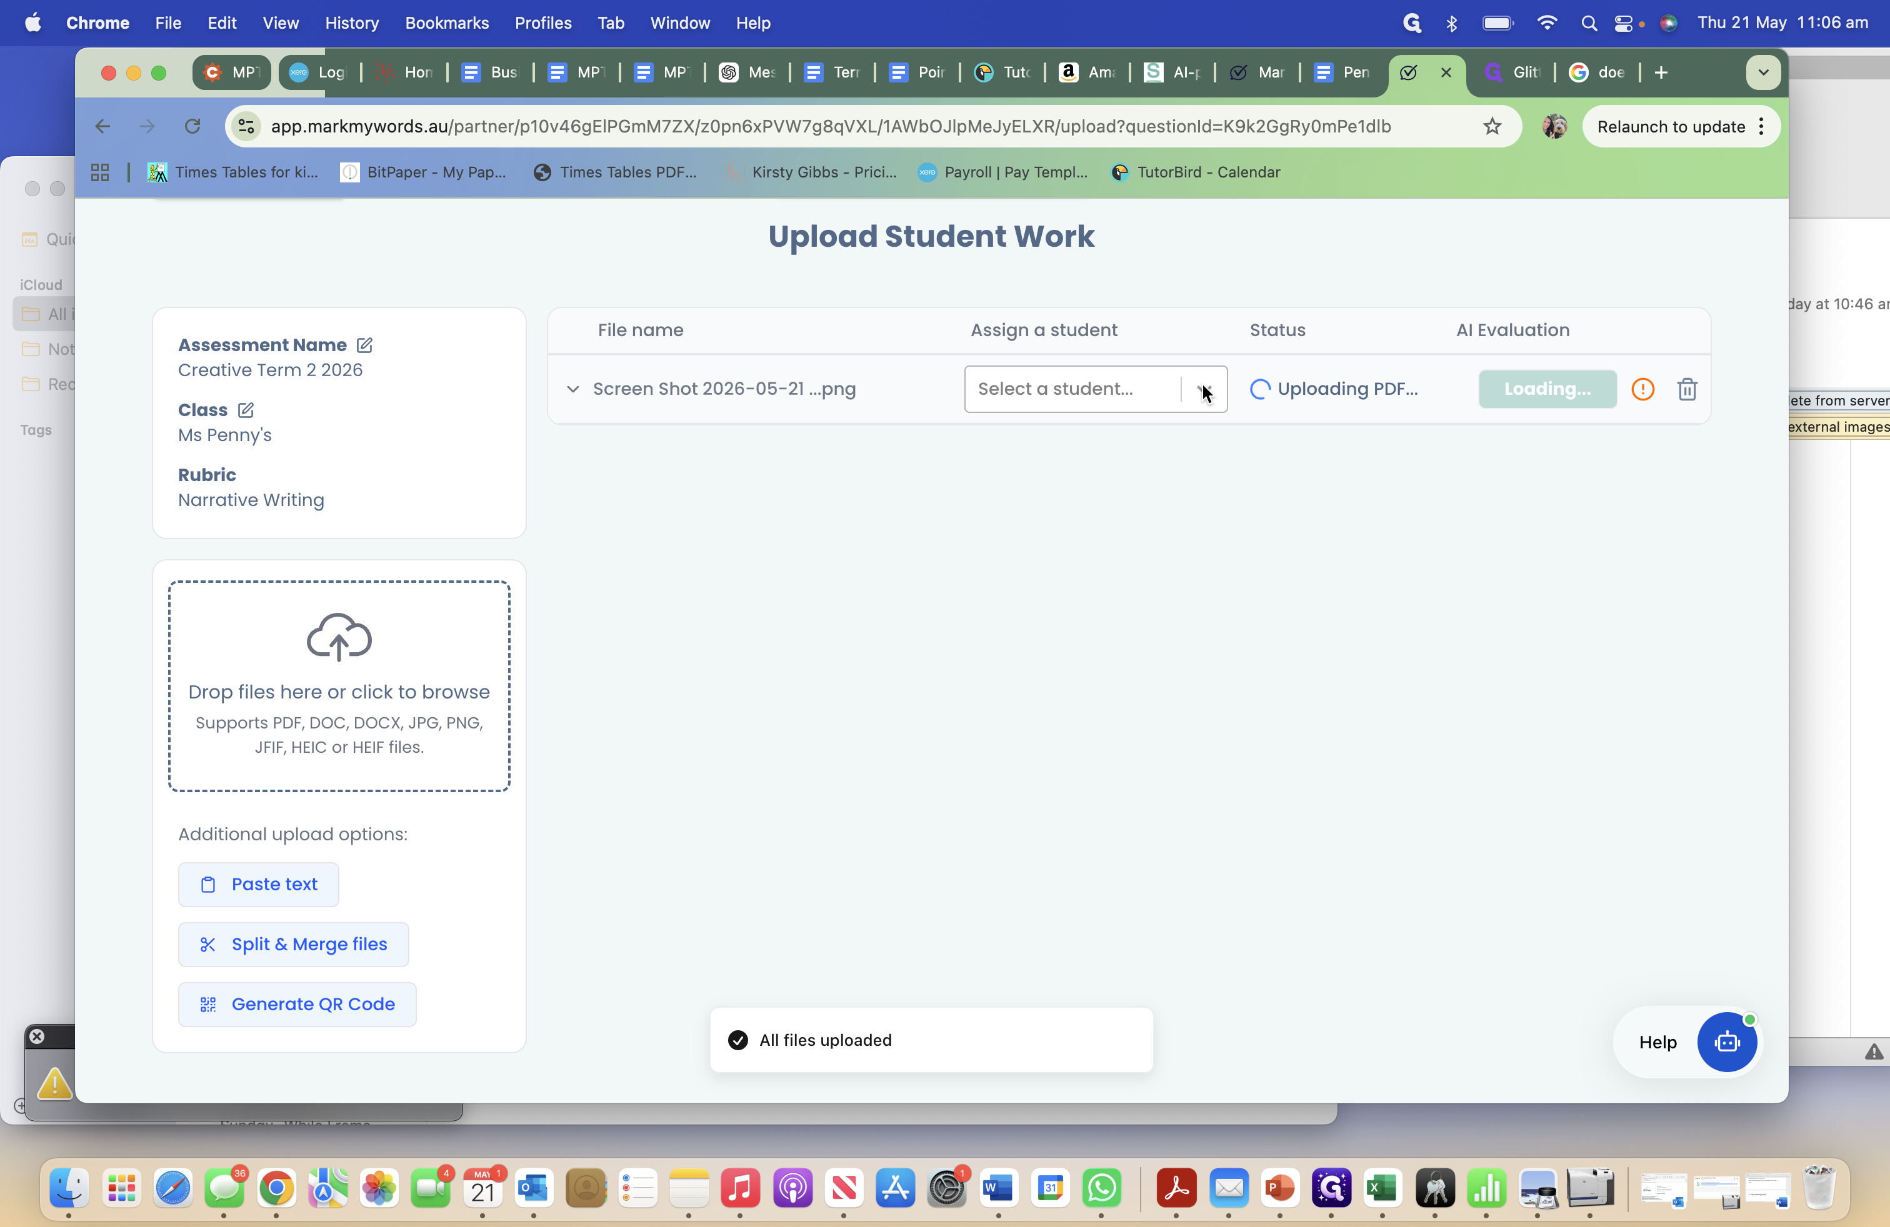The image size is (1890, 1227).
Task: Edit the Assessment Name pencil icon
Action: [x=364, y=344]
